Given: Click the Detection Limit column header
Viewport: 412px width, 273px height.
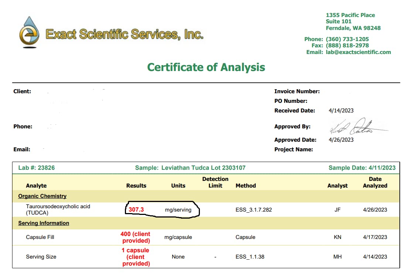Looking at the screenshot, I should click(x=215, y=182).
